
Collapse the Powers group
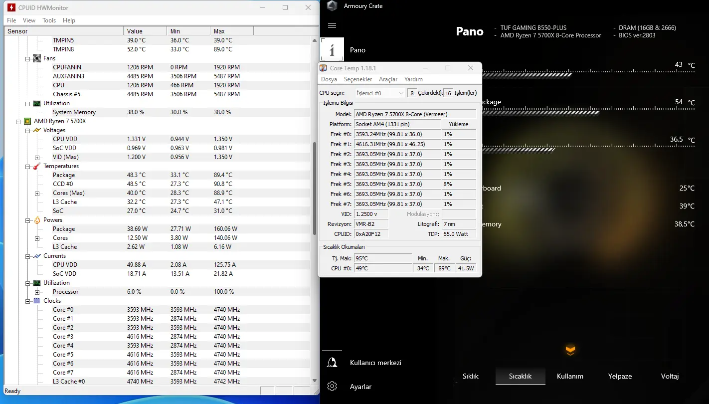click(x=28, y=220)
